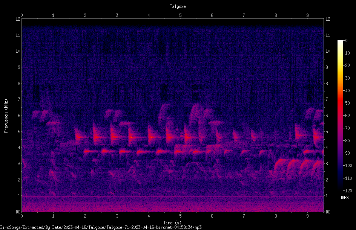Screen dimensions: 356x230
Task: Click the horizontal 1 kHz line in the spectrogram
Action: click(x=173, y=196)
